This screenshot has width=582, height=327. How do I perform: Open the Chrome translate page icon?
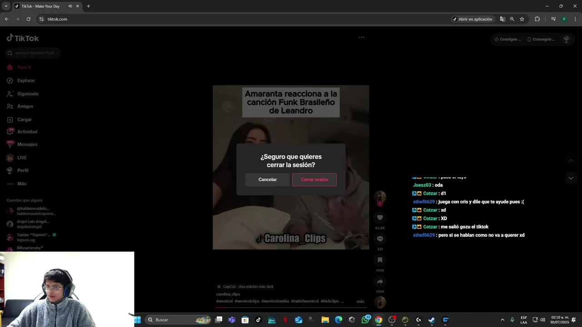point(502,19)
